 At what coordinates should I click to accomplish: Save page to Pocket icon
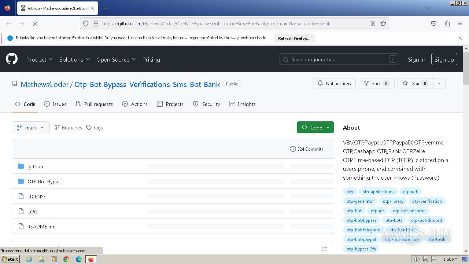pyautogui.click(x=434, y=23)
